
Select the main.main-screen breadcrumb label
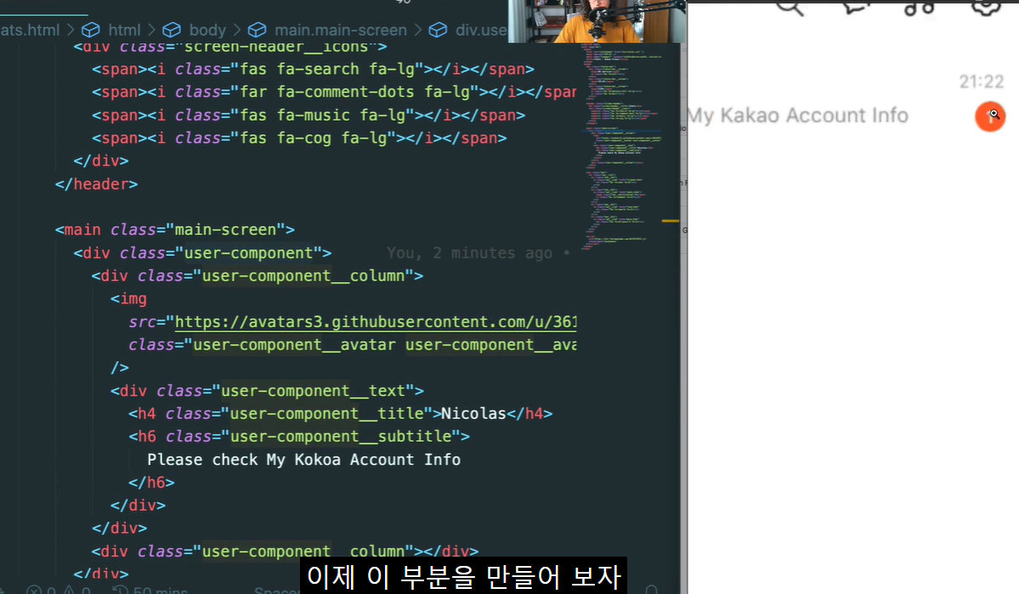(x=341, y=30)
